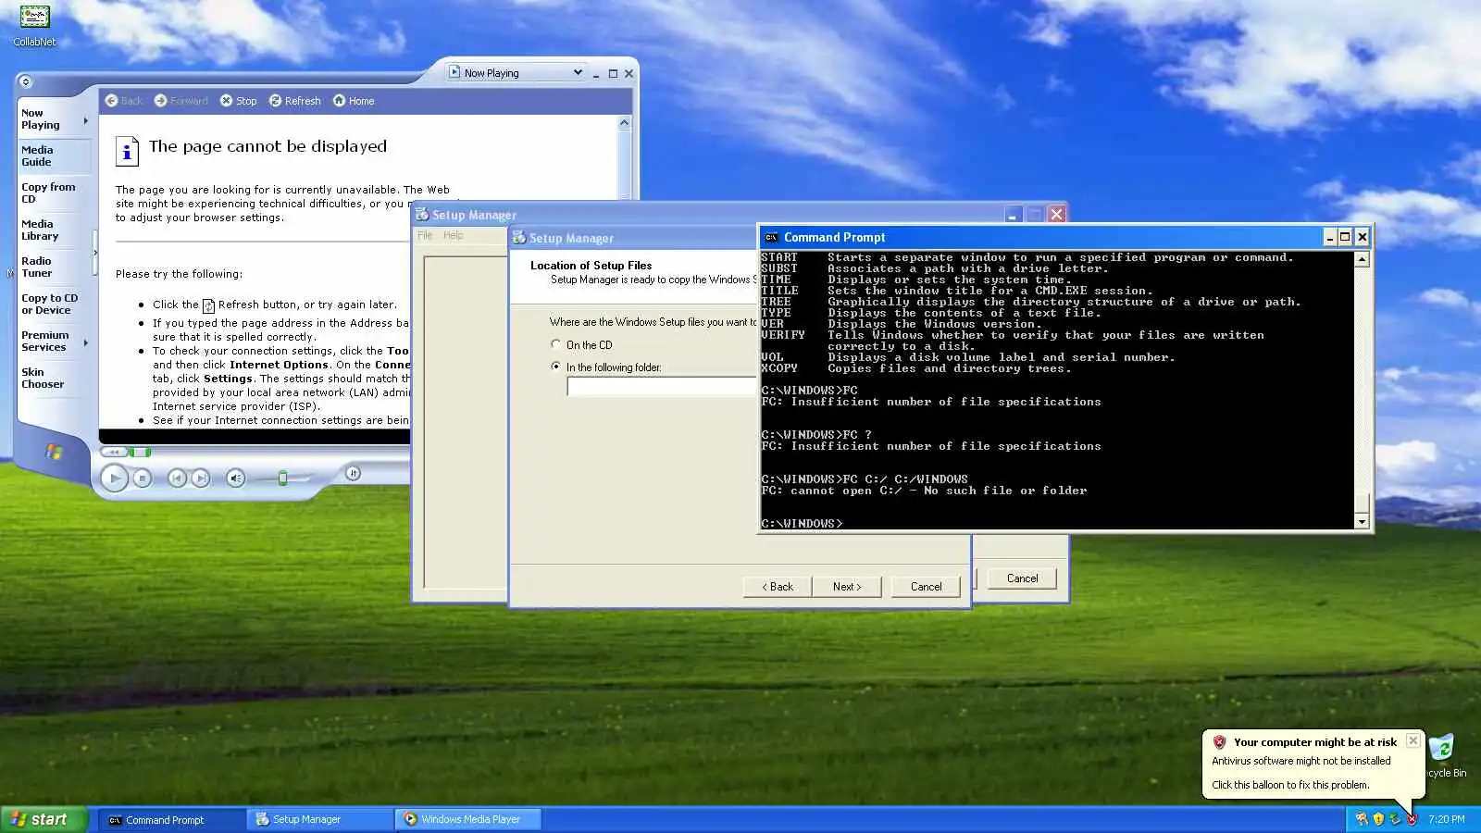Minimize the Windows Media Player window
Image resolution: width=1481 pixels, height=833 pixels.
[x=596, y=73]
